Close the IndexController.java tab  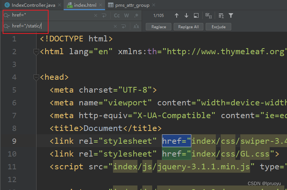pos(60,5)
